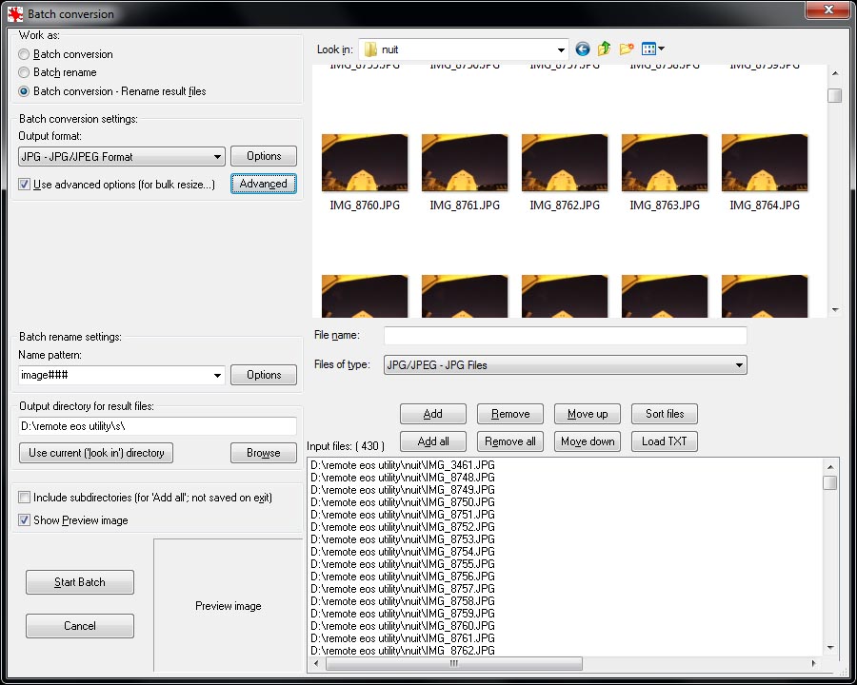The height and width of the screenshot is (685, 857).
Task: Go up one folder level icon
Action: pyautogui.click(x=604, y=49)
